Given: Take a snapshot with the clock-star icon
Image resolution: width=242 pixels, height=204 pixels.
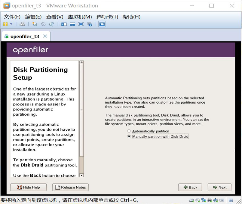Looking at the screenshot, I should click(x=34, y=24).
